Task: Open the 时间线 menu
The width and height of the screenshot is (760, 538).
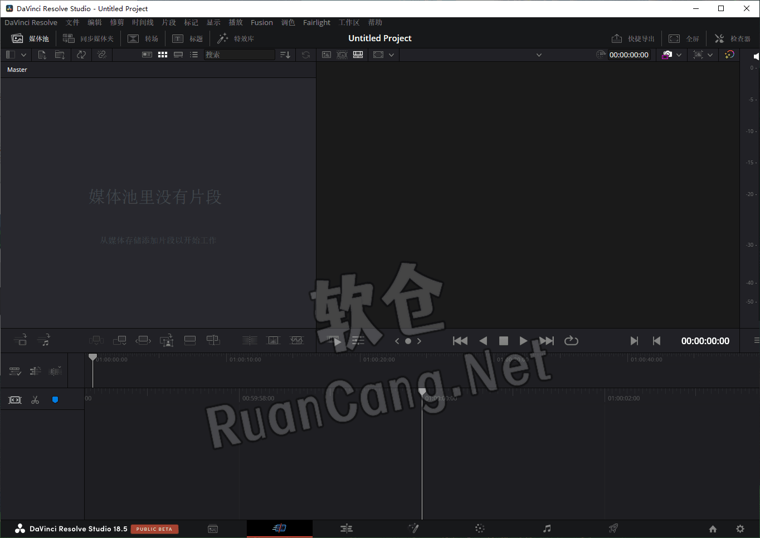Action: click(143, 22)
